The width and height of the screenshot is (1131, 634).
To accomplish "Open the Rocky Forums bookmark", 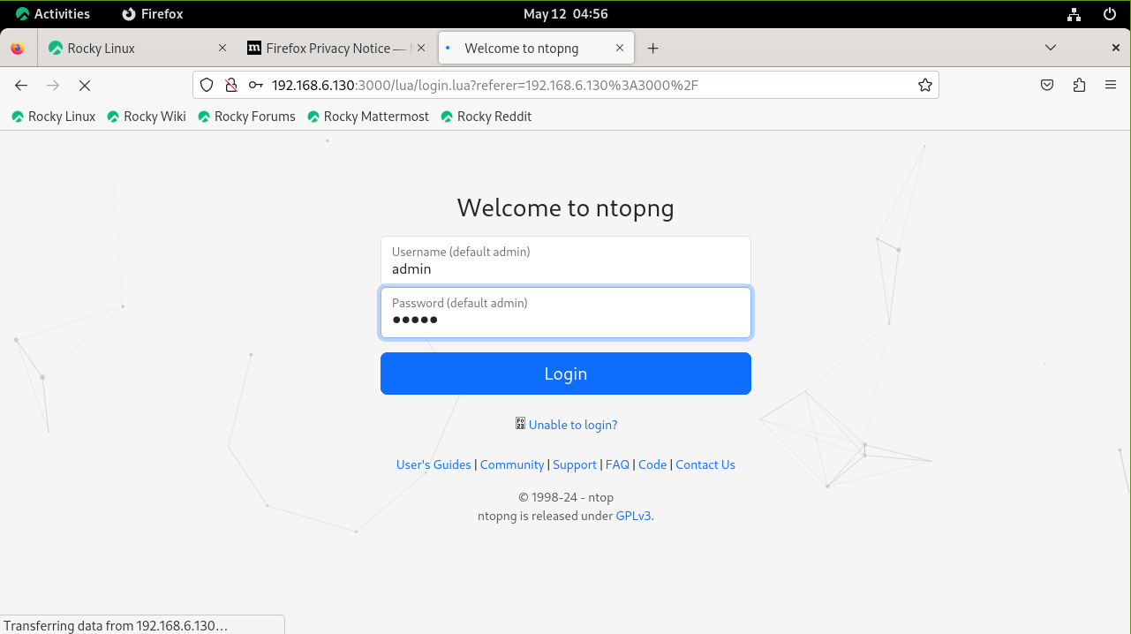I will (x=247, y=117).
